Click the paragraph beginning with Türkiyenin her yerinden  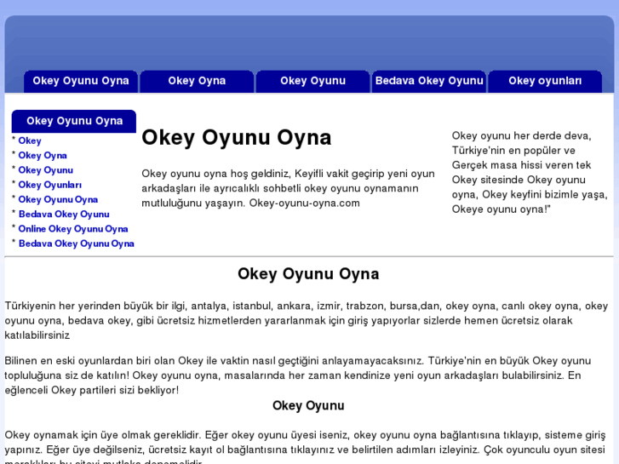tap(307, 320)
